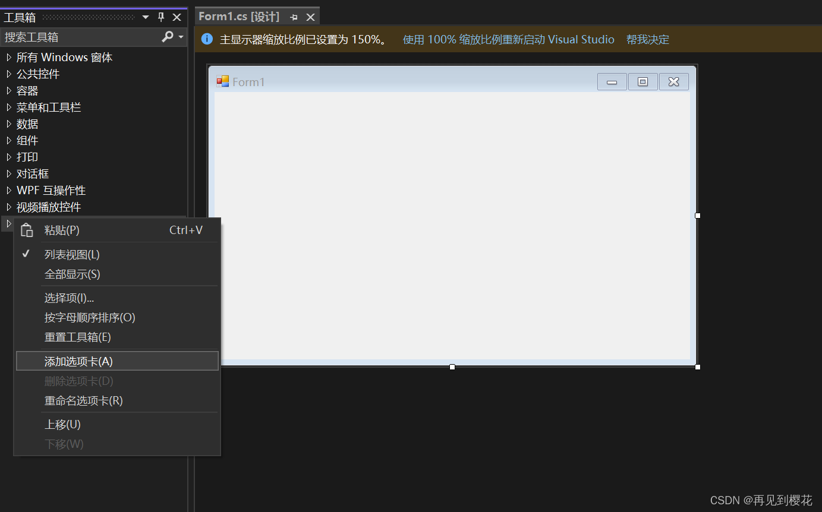
Task: Open the toolbox window options dropdown arrow
Action: [144, 17]
